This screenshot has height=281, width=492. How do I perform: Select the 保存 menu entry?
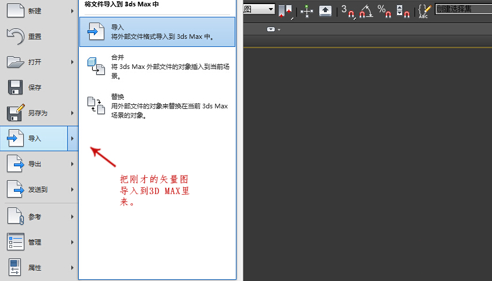[39, 87]
